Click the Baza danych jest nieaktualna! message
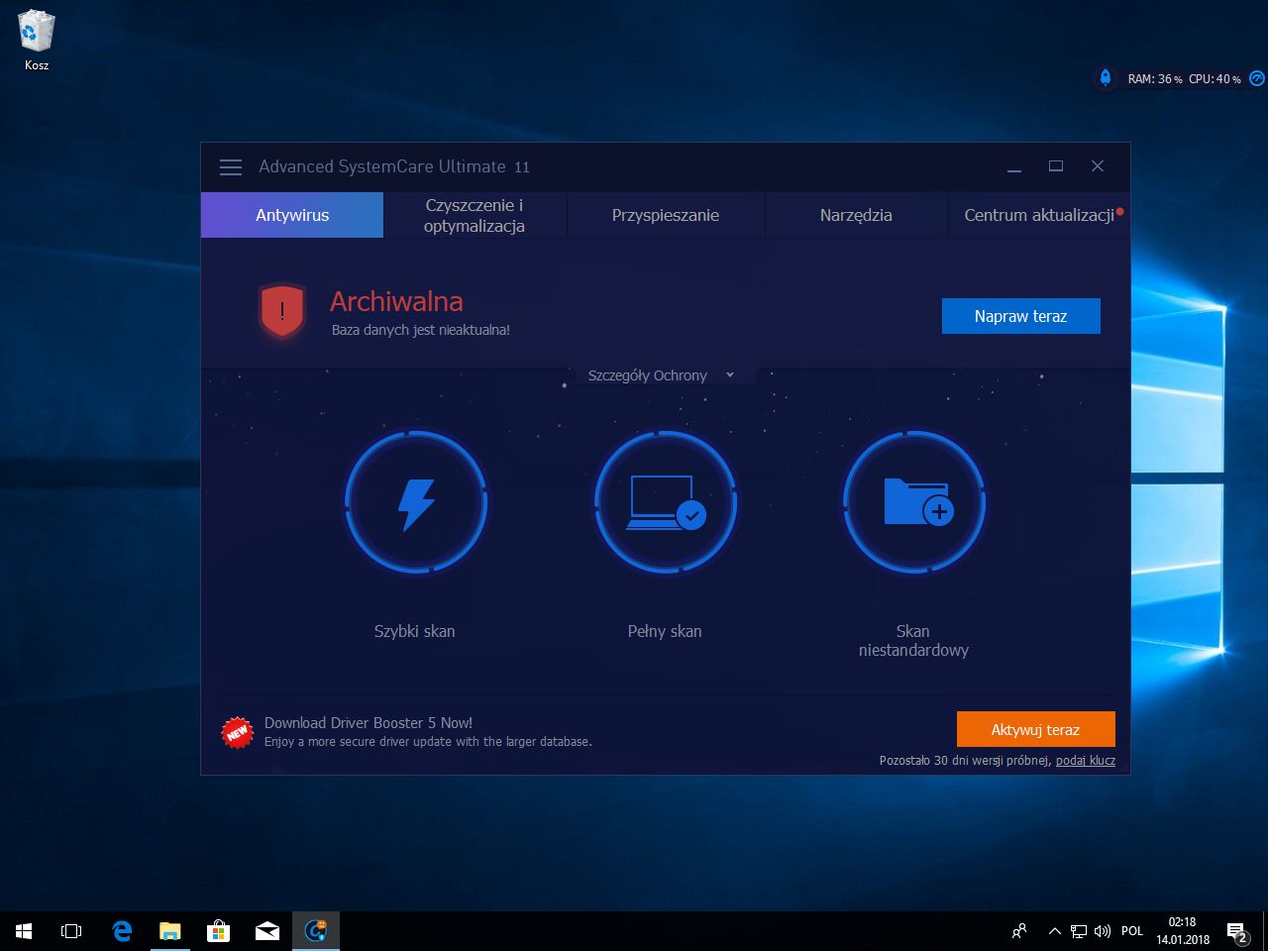Viewport: 1268px width, 951px height. pyautogui.click(x=421, y=330)
